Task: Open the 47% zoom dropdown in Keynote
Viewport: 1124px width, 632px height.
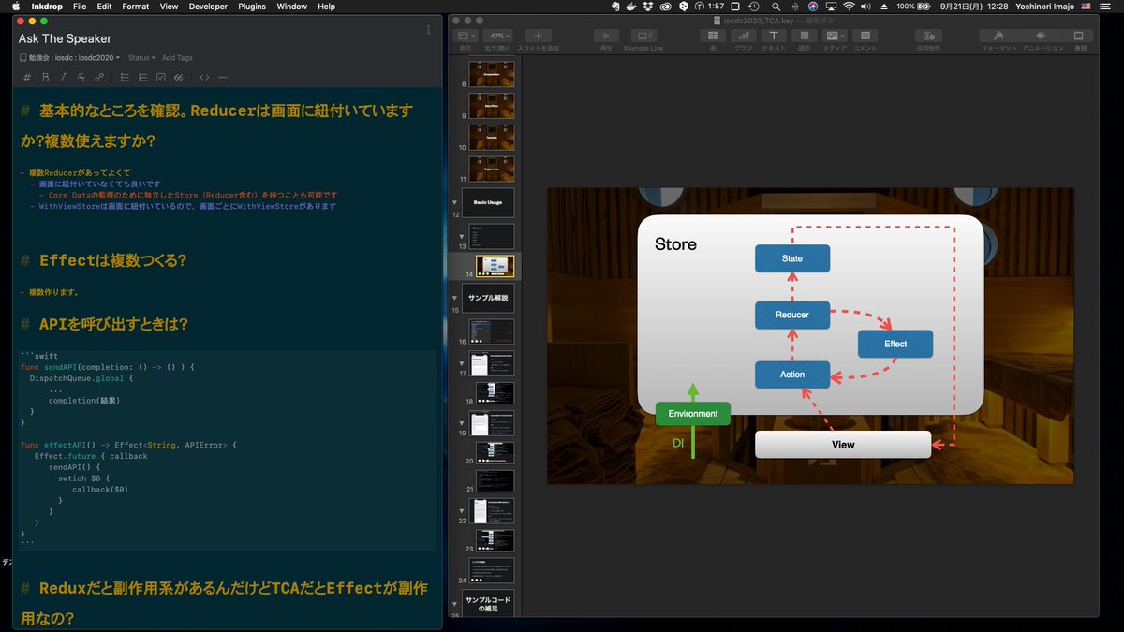Action: [x=496, y=37]
